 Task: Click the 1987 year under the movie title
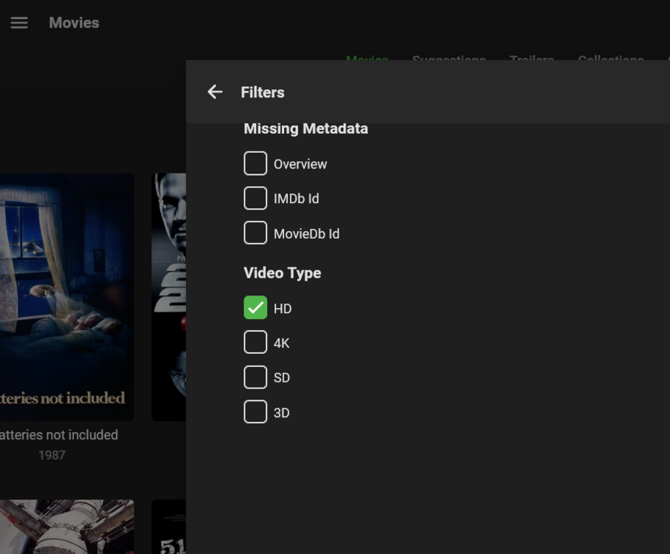52,455
